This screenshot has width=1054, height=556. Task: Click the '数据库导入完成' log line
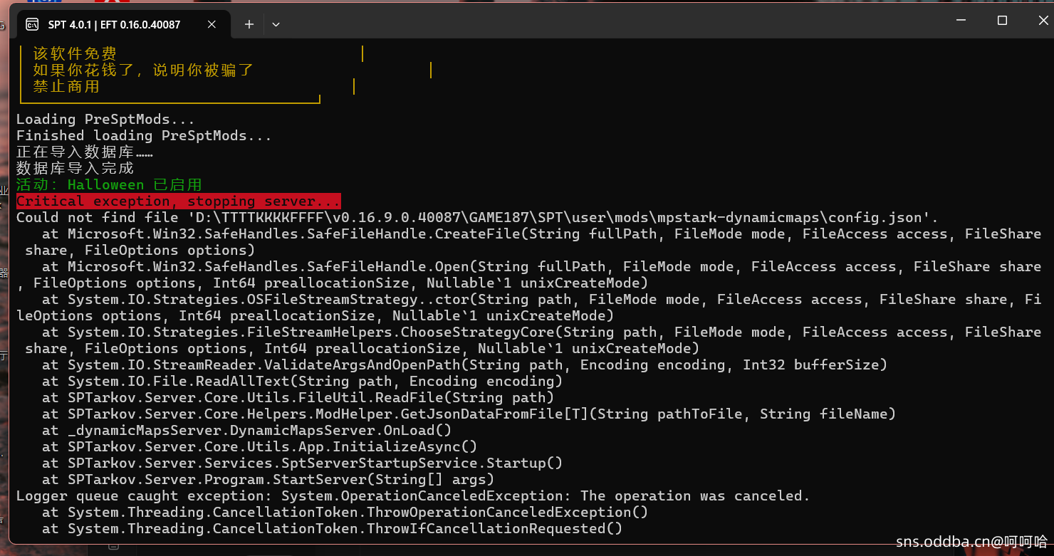pyautogui.click(x=75, y=168)
